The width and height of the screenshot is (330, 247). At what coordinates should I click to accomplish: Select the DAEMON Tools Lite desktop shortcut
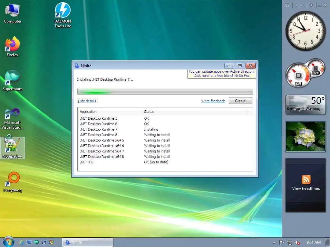click(x=63, y=15)
